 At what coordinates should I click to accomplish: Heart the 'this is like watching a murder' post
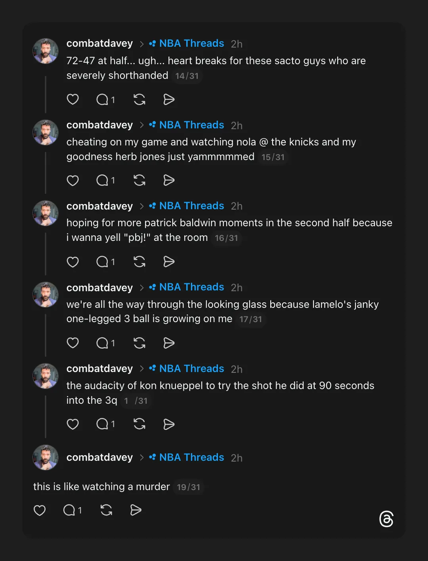pyautogui.click(x=40, y=510)
